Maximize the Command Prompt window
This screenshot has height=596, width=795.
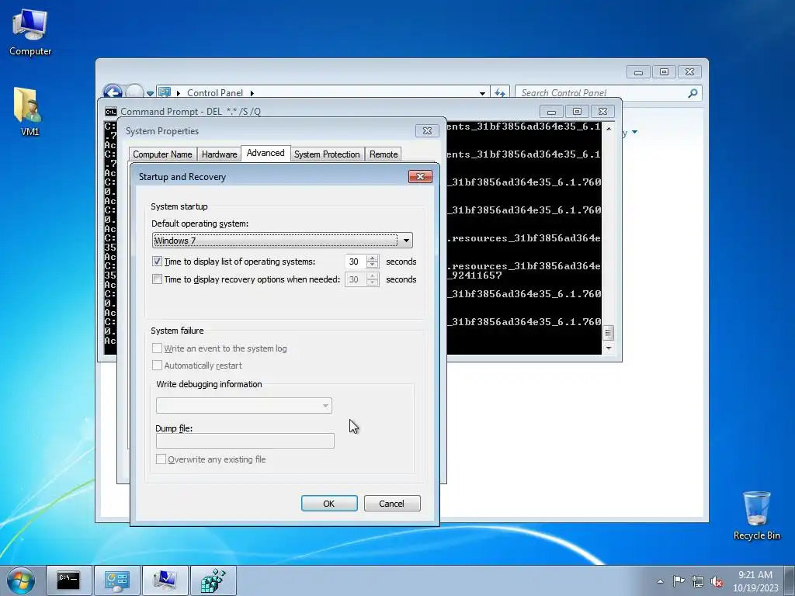(577, 112)
